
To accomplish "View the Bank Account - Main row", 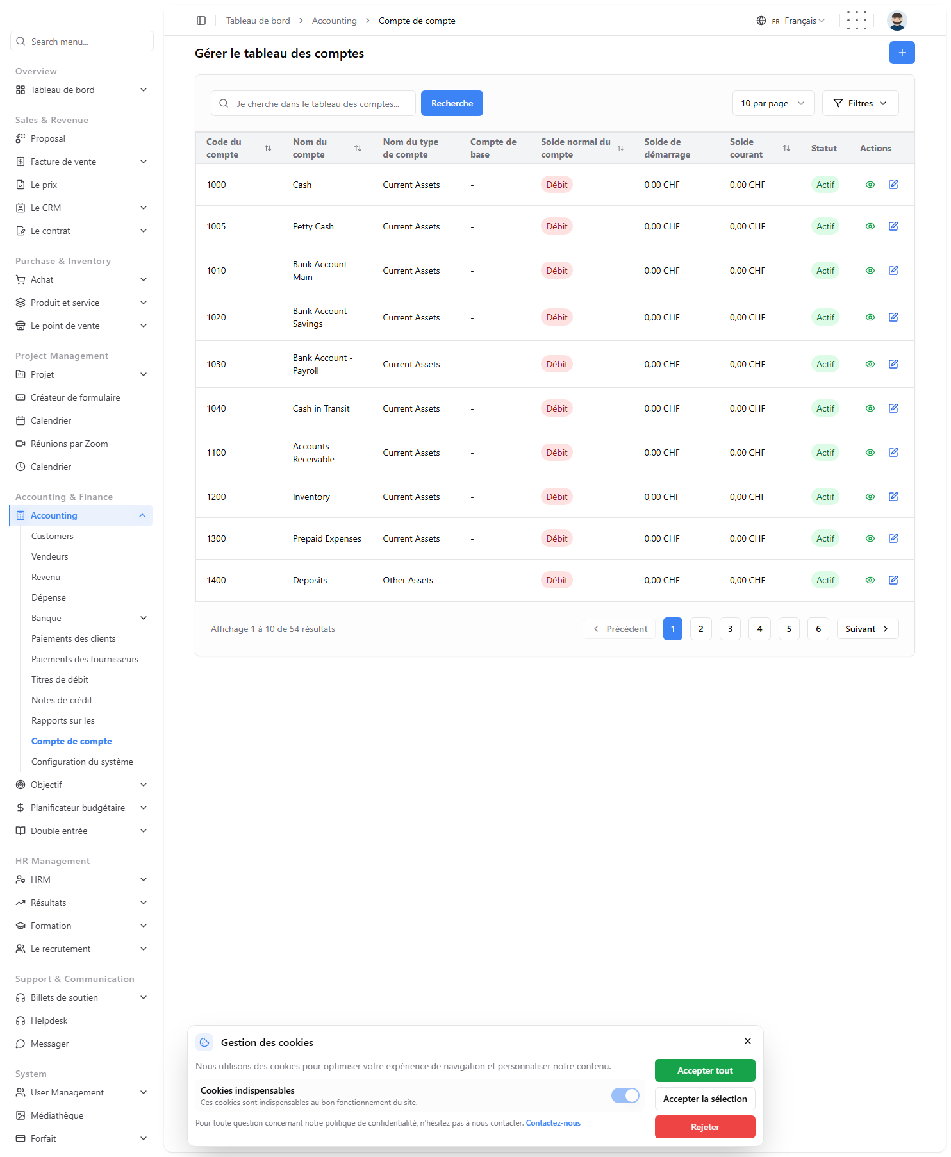I will tap(870, 271).
